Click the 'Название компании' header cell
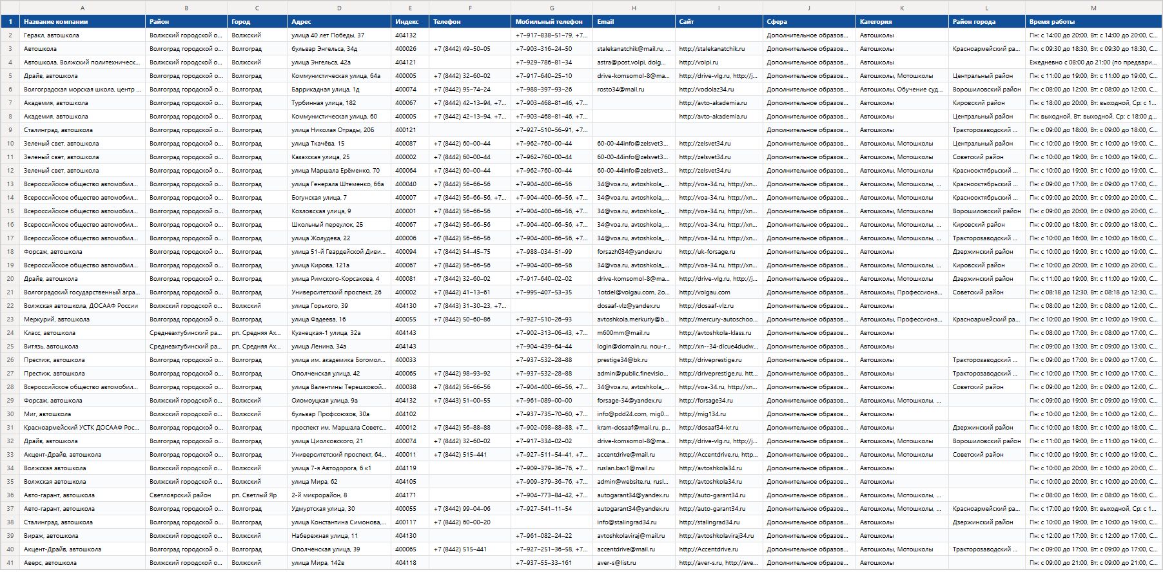1163x581 pixels. pos(83,21)
